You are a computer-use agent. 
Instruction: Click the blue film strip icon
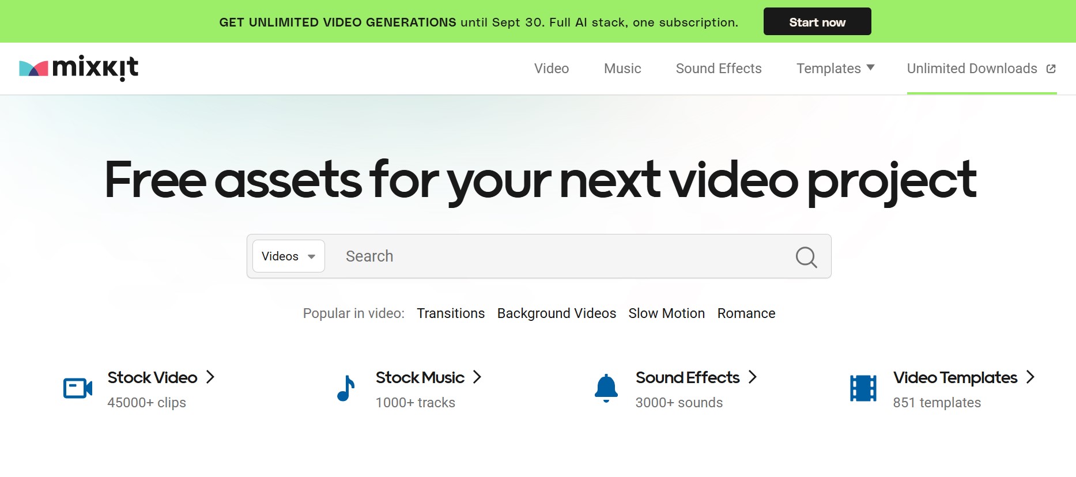[863, 388]
